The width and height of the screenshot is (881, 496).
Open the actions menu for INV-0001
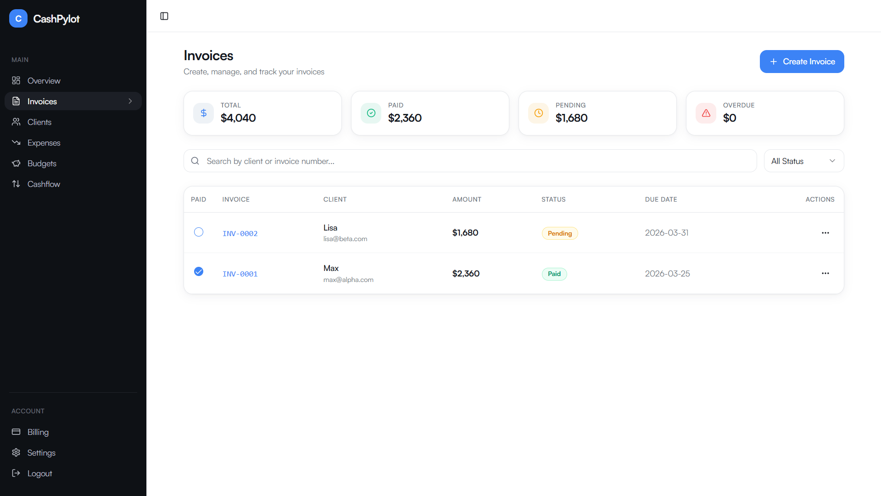[x=825, y=273]
